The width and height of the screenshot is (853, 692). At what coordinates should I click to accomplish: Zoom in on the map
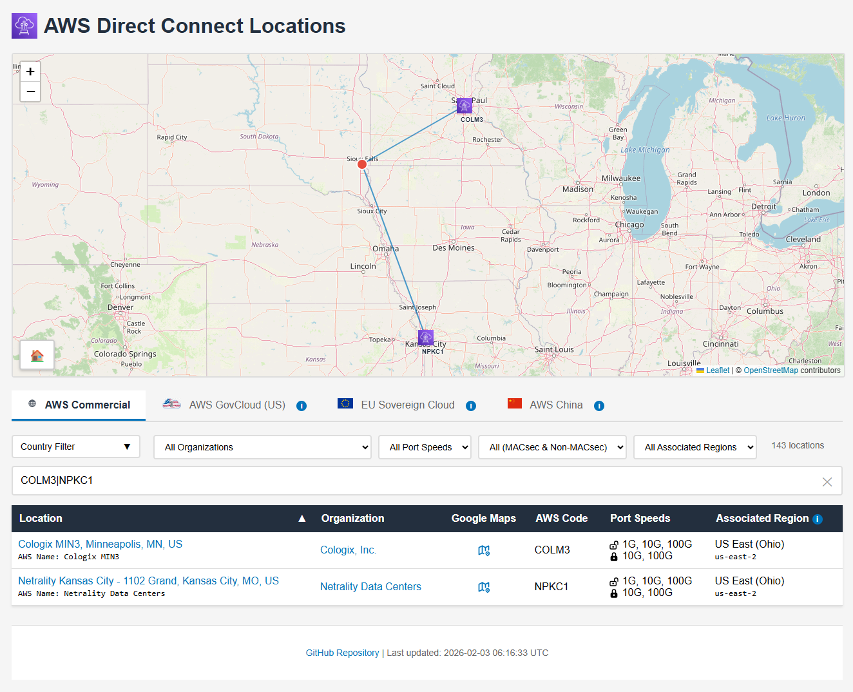(x=30, y=72)
